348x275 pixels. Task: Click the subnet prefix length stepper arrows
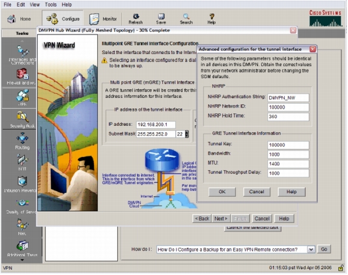click(187, 134)
